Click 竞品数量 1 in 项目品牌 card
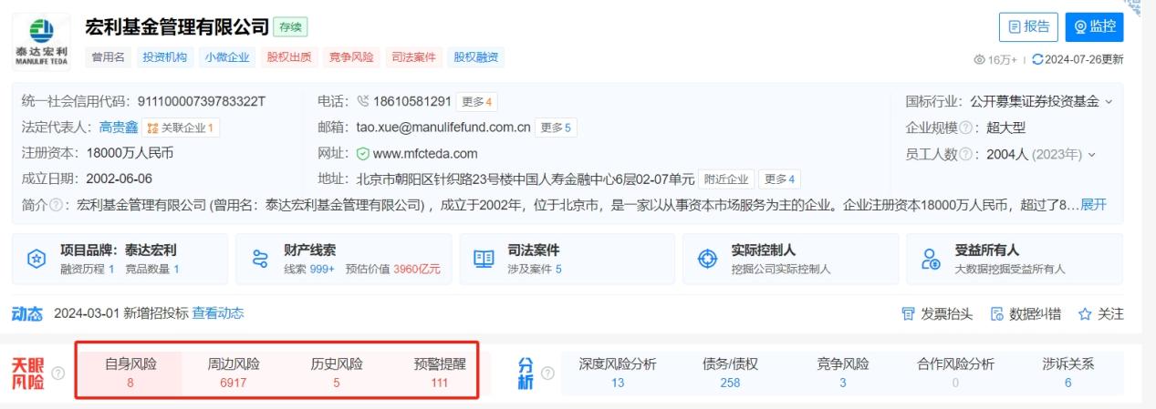This screenshot has height=409, width=1156. coord(151,269)
